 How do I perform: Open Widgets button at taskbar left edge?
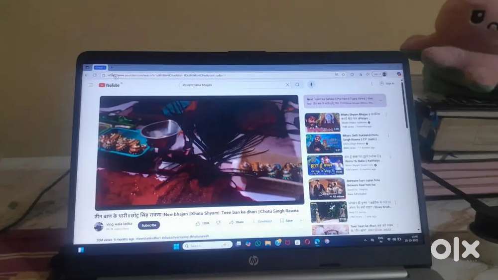81,250
